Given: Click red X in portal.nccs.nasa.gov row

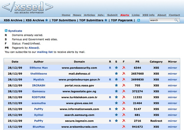Looking at the screenshot, I should coord(124,85).
